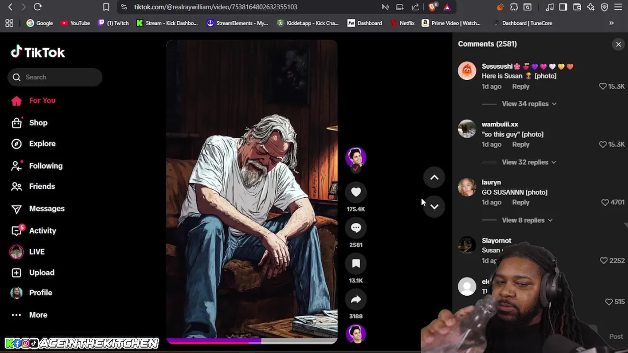The height and width of the screenshot is (353, 628).
Task: Open the music note media control icon
Action: [x=549, y=7]
